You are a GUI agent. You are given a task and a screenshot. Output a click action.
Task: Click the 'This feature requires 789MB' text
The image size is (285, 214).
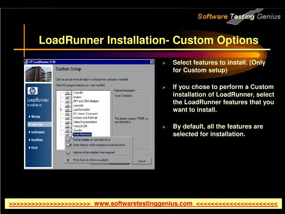(x=131, y=120)
